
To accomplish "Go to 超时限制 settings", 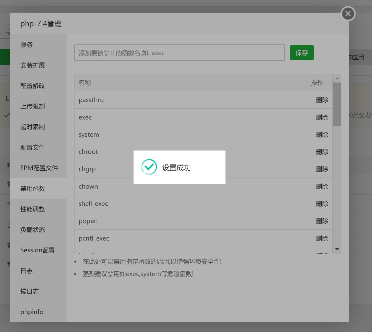I will pos(33,127).
